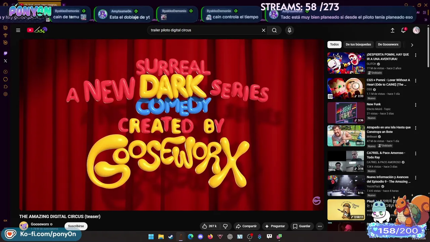Open ChatGPT app on the taskbar

click(x=230, y=237)
